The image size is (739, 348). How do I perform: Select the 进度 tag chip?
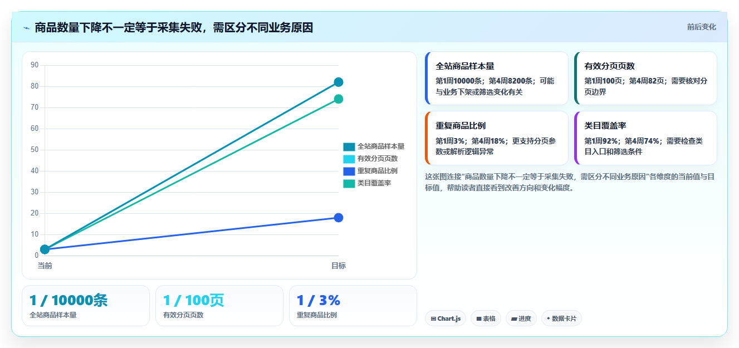[521, 318]
